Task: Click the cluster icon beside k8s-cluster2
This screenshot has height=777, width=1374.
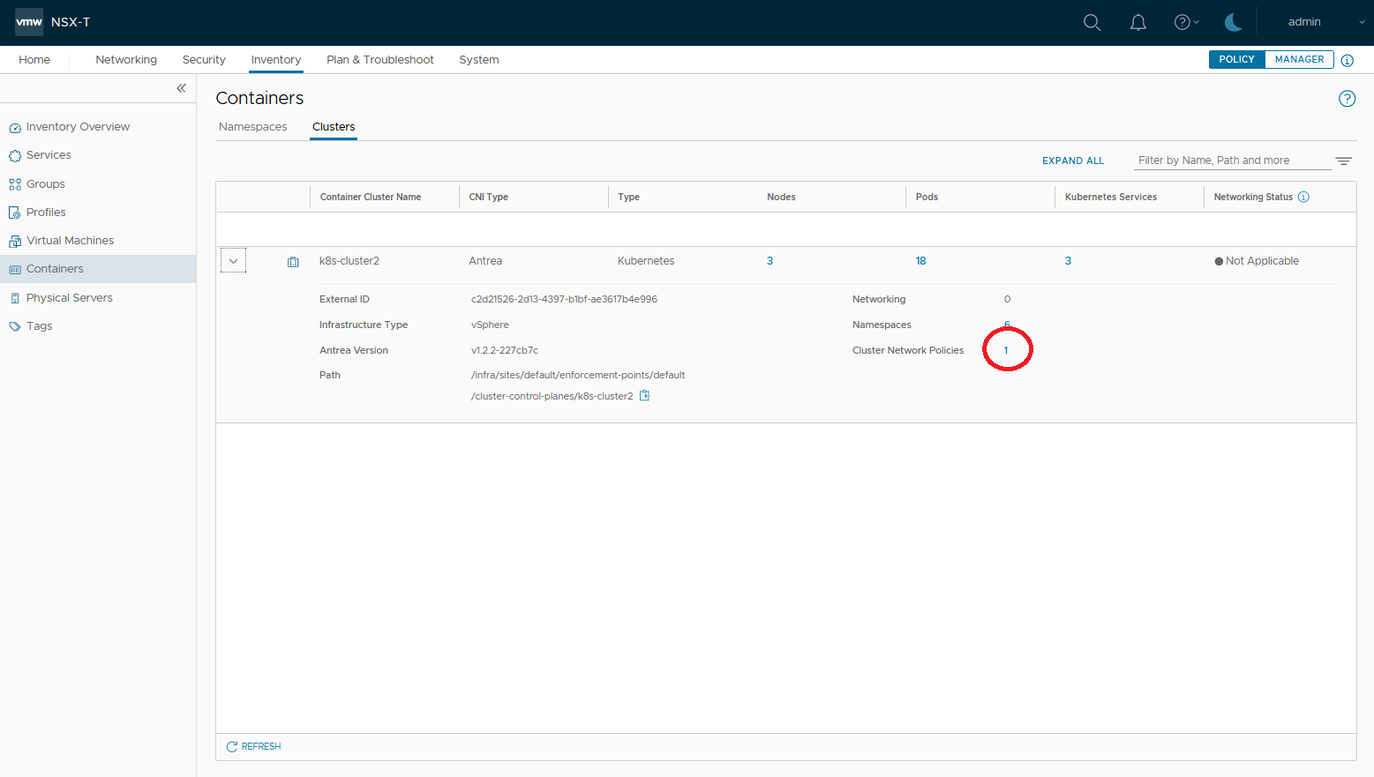Action: tap(293, 262)
